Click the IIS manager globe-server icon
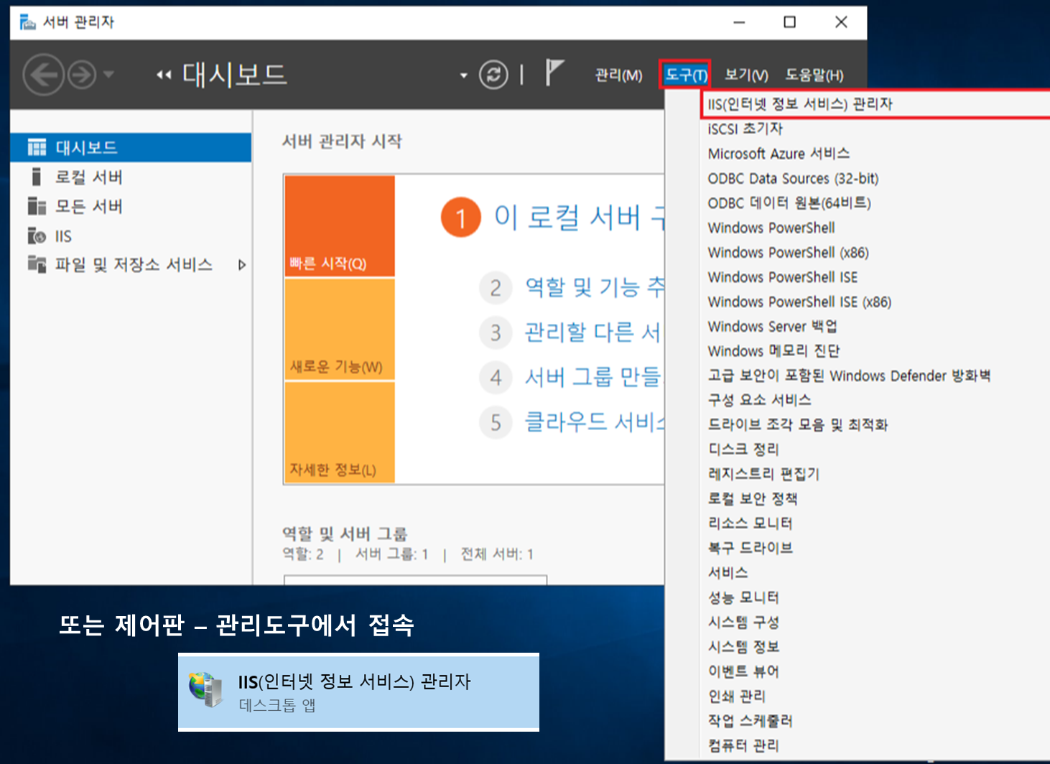This screenshot has height=764, width=1050. (x=205, y=689)
